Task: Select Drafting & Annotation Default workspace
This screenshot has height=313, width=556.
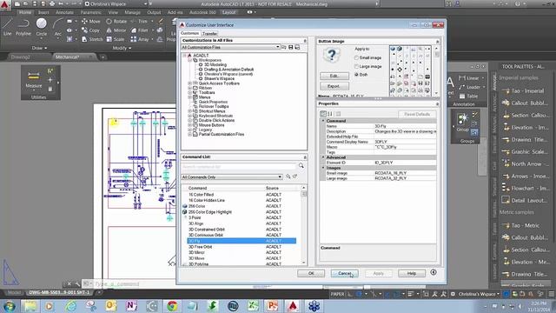Action: 228,70
